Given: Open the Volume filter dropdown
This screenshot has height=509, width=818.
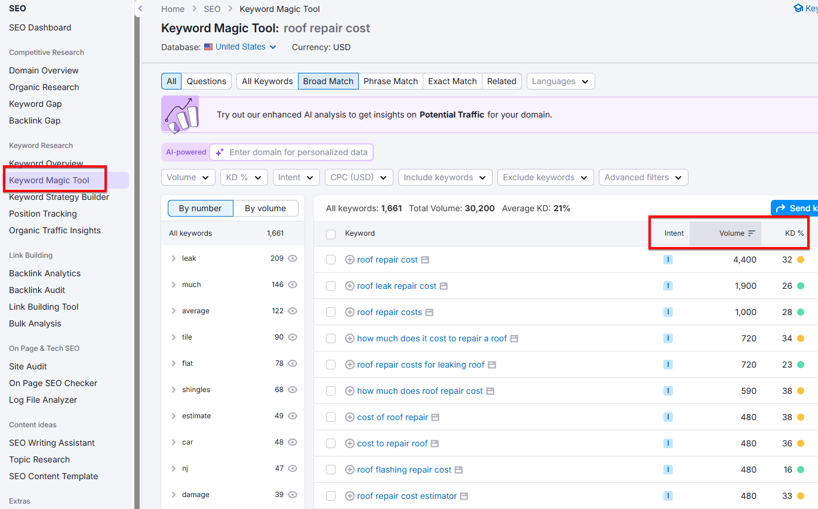Looking at the screenshot, I should point(188,177).
